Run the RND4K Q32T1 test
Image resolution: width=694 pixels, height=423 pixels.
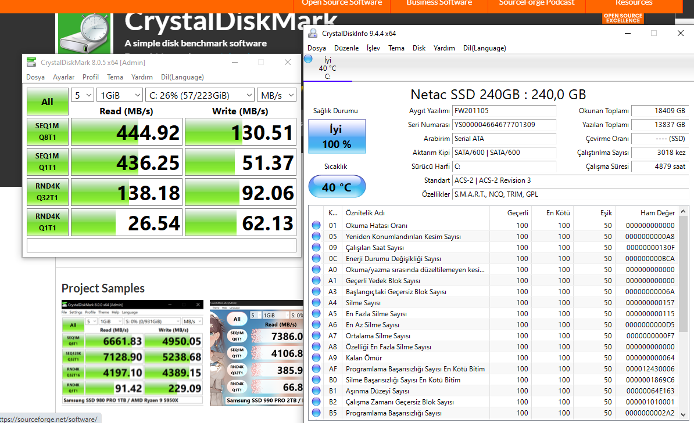47,192
